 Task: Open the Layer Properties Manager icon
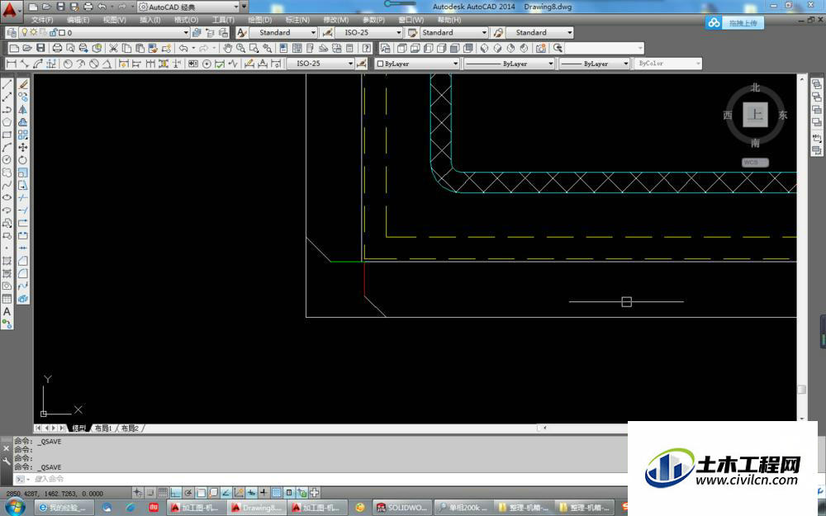coord(12,33)
